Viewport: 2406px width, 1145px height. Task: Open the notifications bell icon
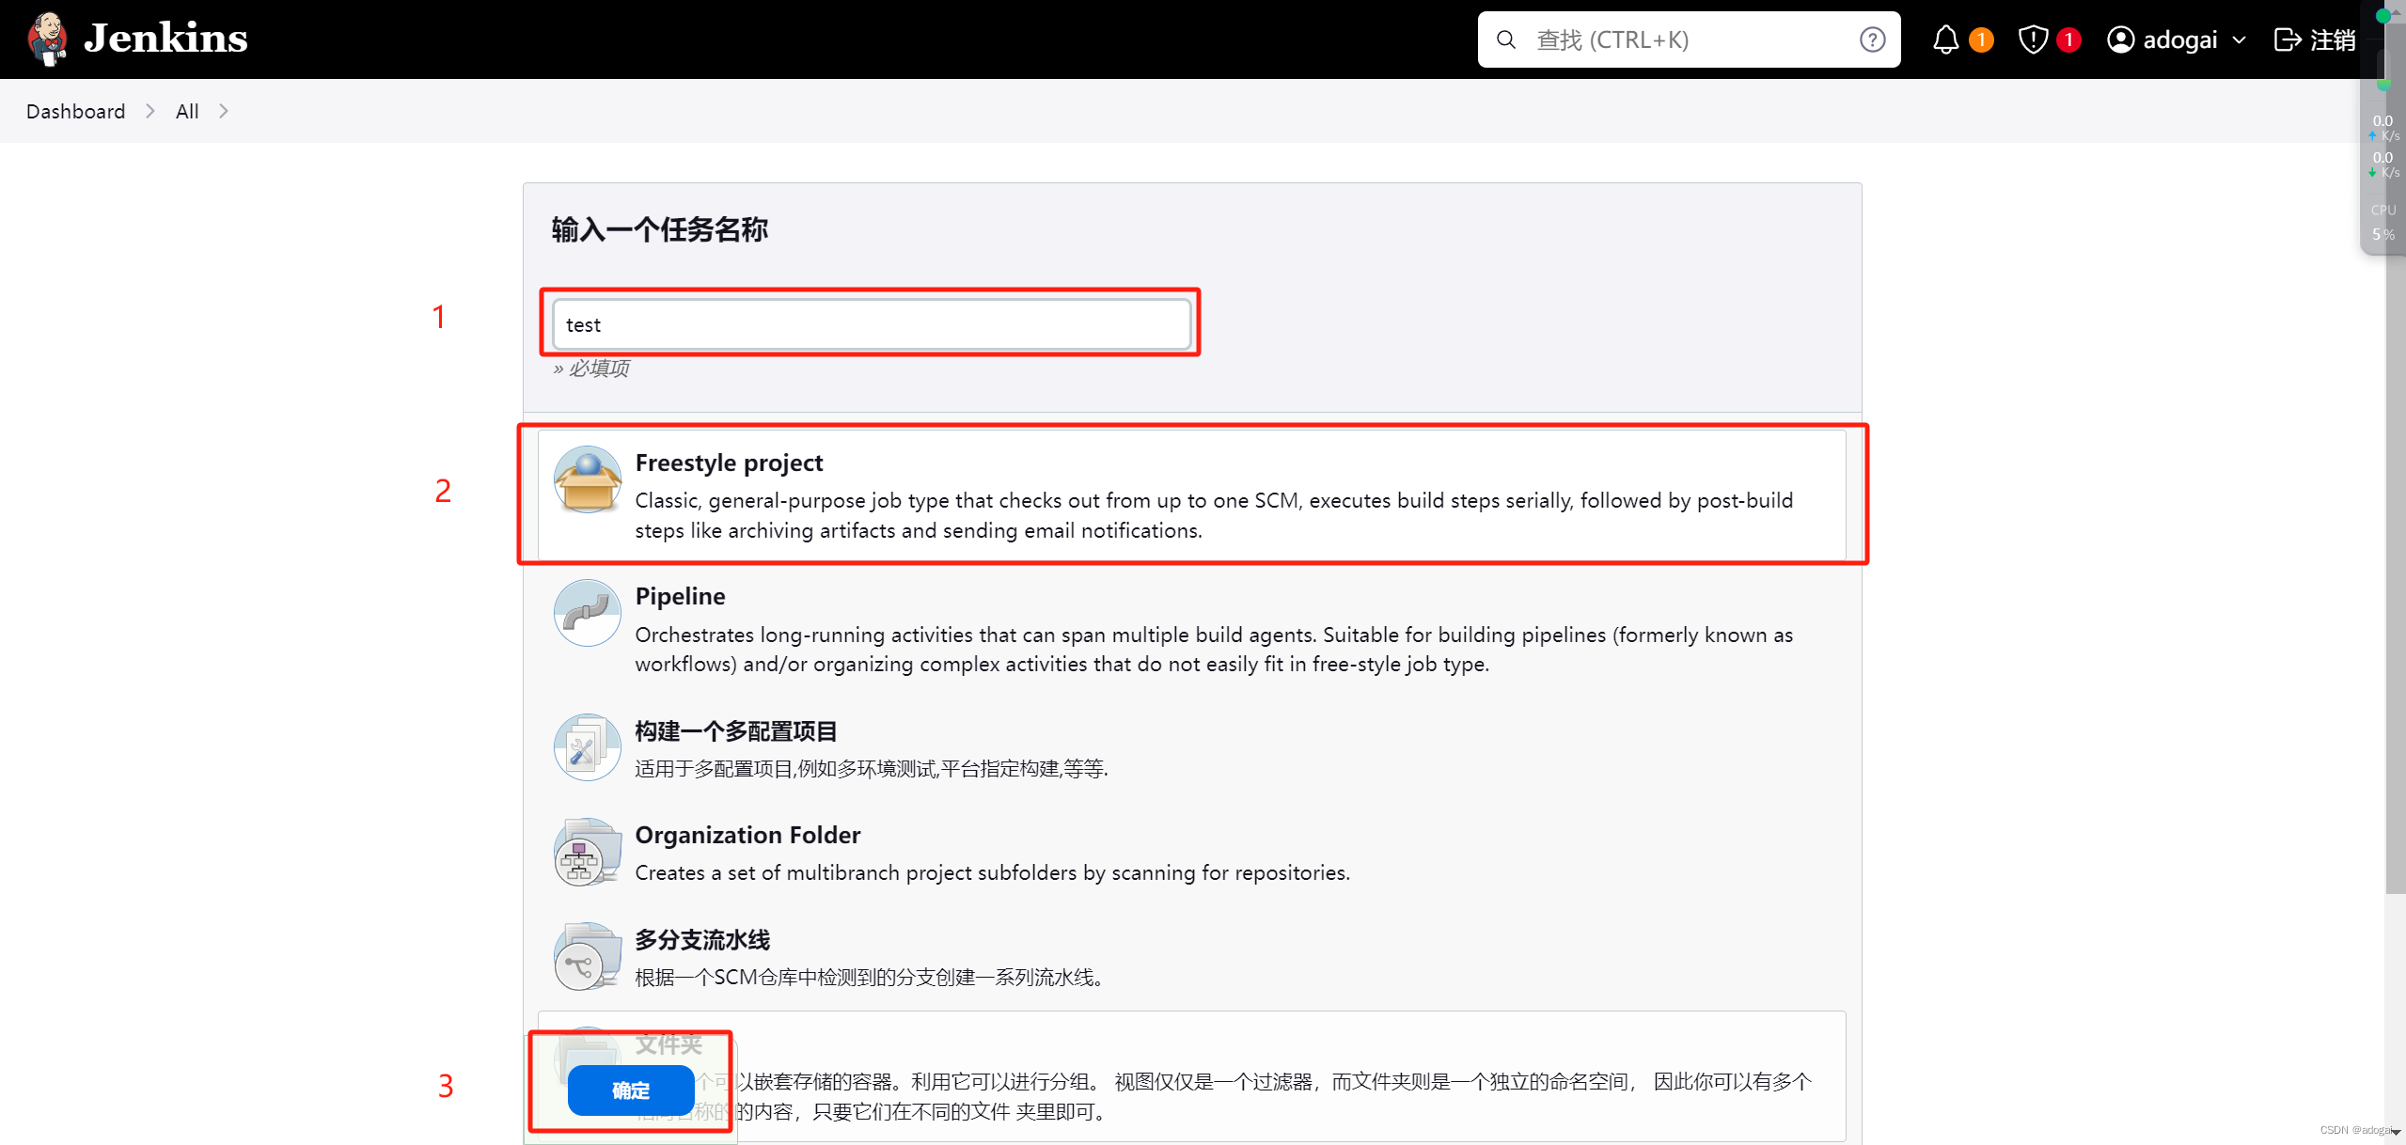coord(1945,39)
